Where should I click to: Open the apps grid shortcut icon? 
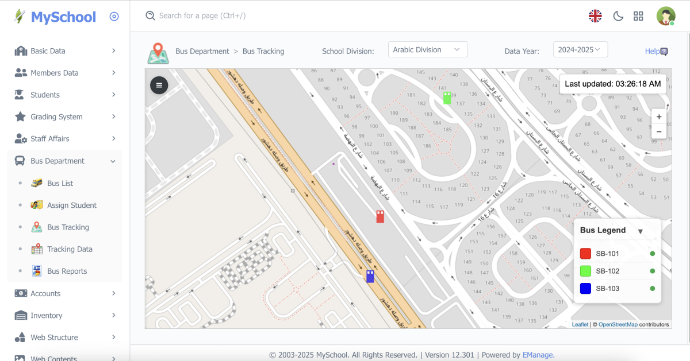pos(638,16)
